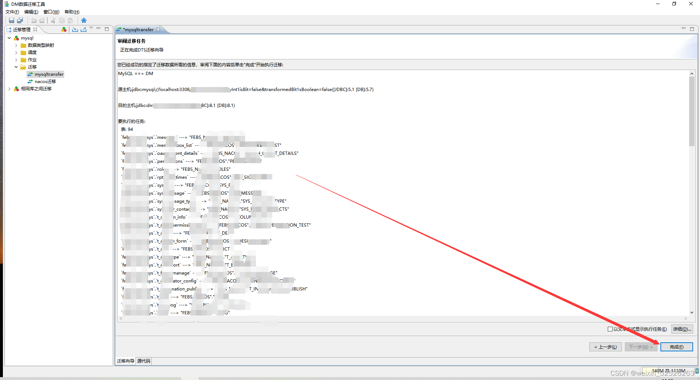Switch to the 迁移向导 bottom tab
The height and width of the screenshot is (380, 700).
pyautogui.click(x=125, y=361)
